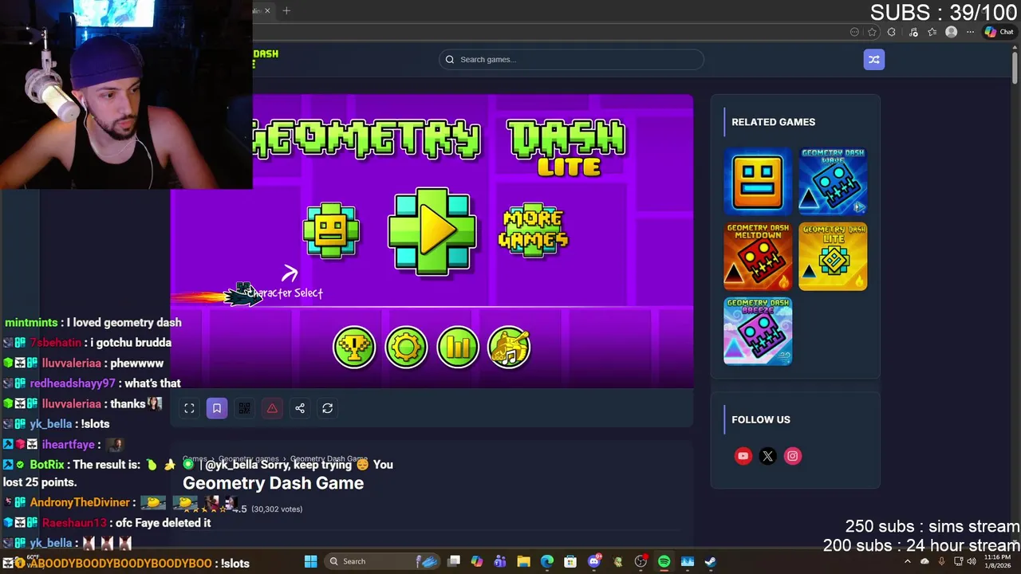This screenshot has width=1021, height=574.
Task: Open the Instagram follow icon
Action: [792, 456]
